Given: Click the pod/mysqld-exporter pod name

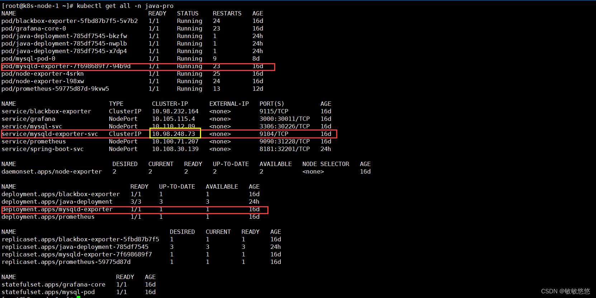Looking at the screenshot, I should [x=66, y=66].
